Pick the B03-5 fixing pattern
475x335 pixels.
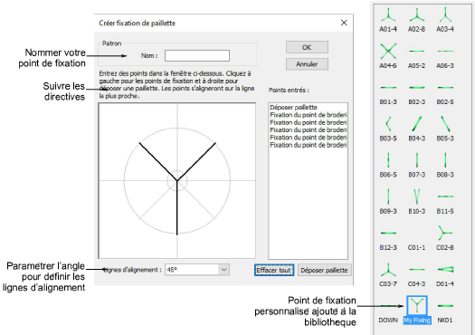[x=388, y=129]
